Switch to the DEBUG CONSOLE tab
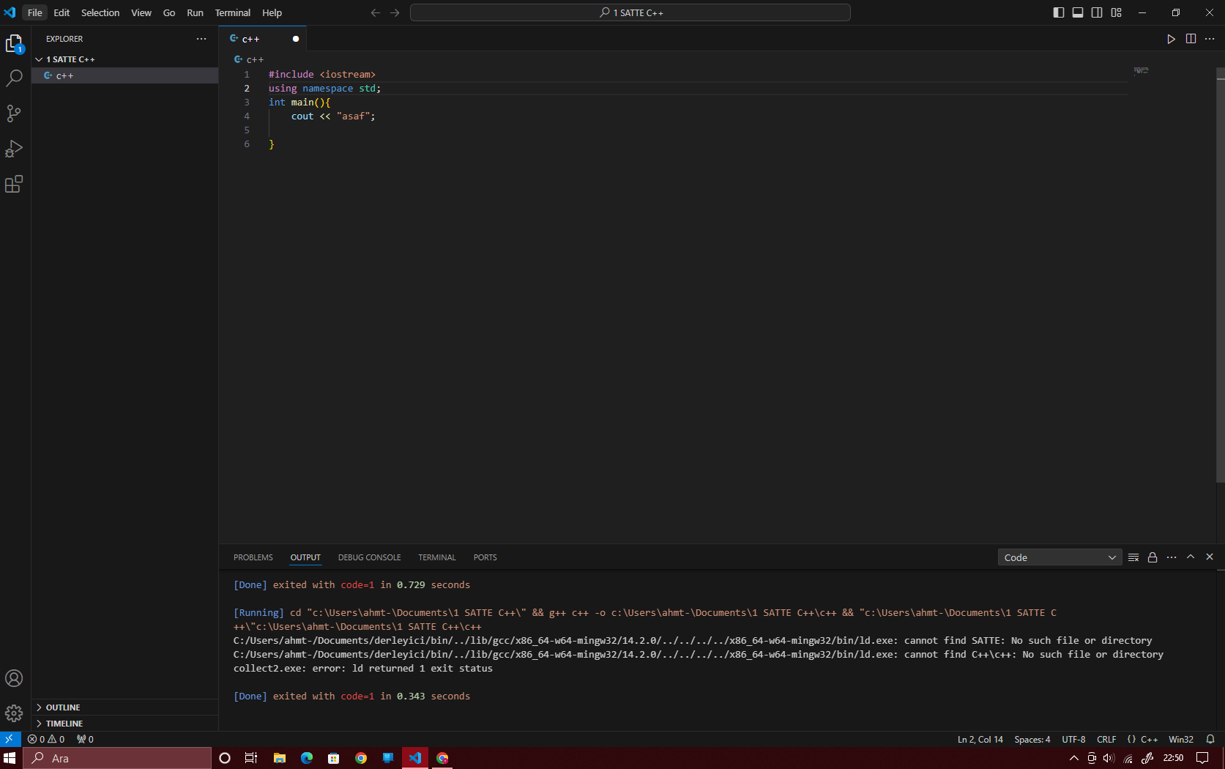The width and height of the screenshot is (1225, 769). point(369,557)
